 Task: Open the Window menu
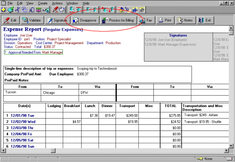[x=72, y=3]
